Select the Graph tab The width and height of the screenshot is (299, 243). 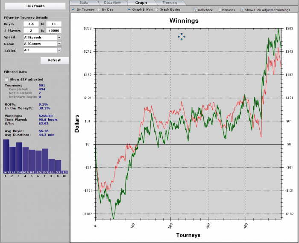(141, 3)
